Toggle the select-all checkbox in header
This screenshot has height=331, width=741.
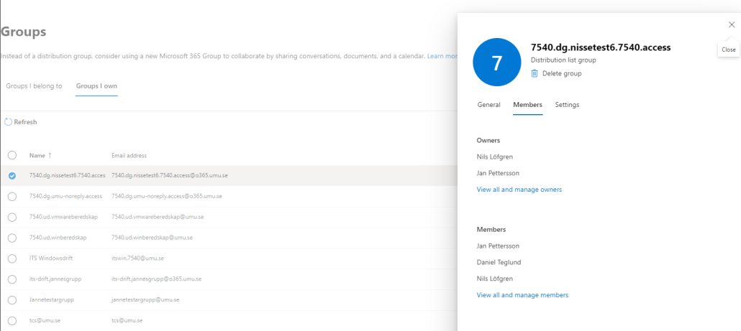(x=12, y=155)
